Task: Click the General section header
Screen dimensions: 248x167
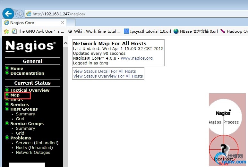Action: [x=32, y=61]
